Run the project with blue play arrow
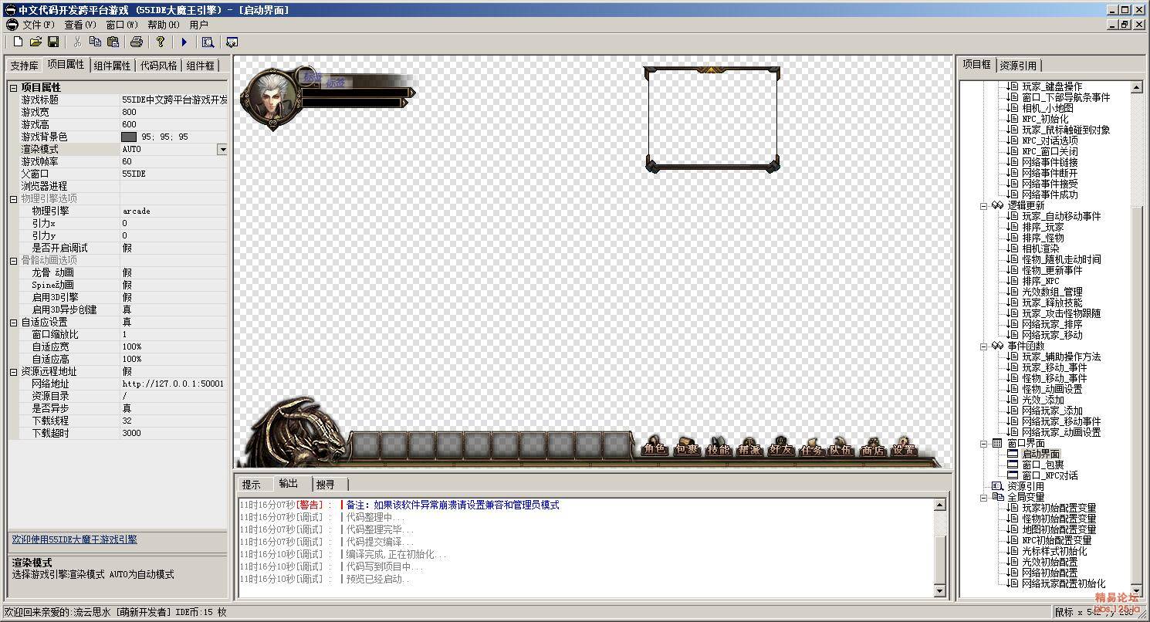Image resolution: width=1150 pixels, height=622 pixels. click(184, 42)
